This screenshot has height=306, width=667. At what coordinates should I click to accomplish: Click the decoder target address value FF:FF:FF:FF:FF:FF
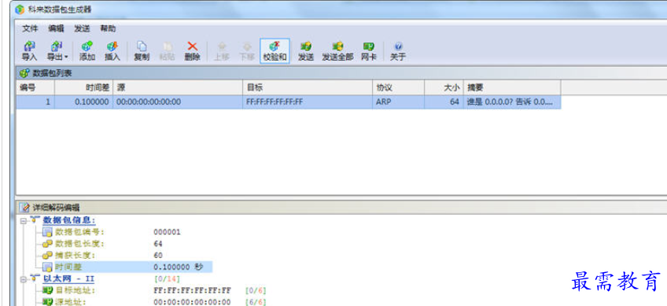pos(192,291)
